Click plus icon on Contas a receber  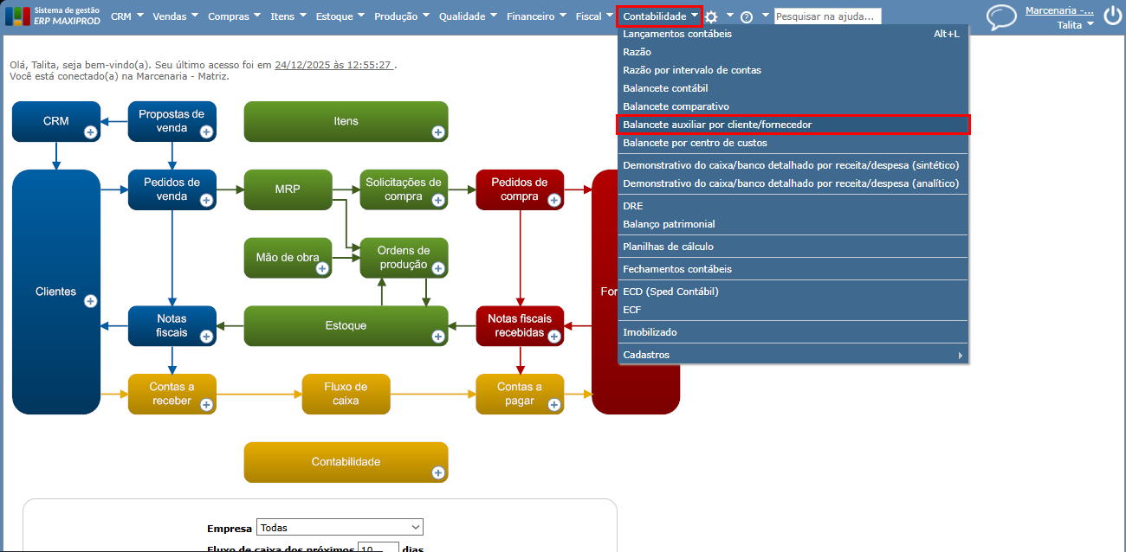[206, 404]
